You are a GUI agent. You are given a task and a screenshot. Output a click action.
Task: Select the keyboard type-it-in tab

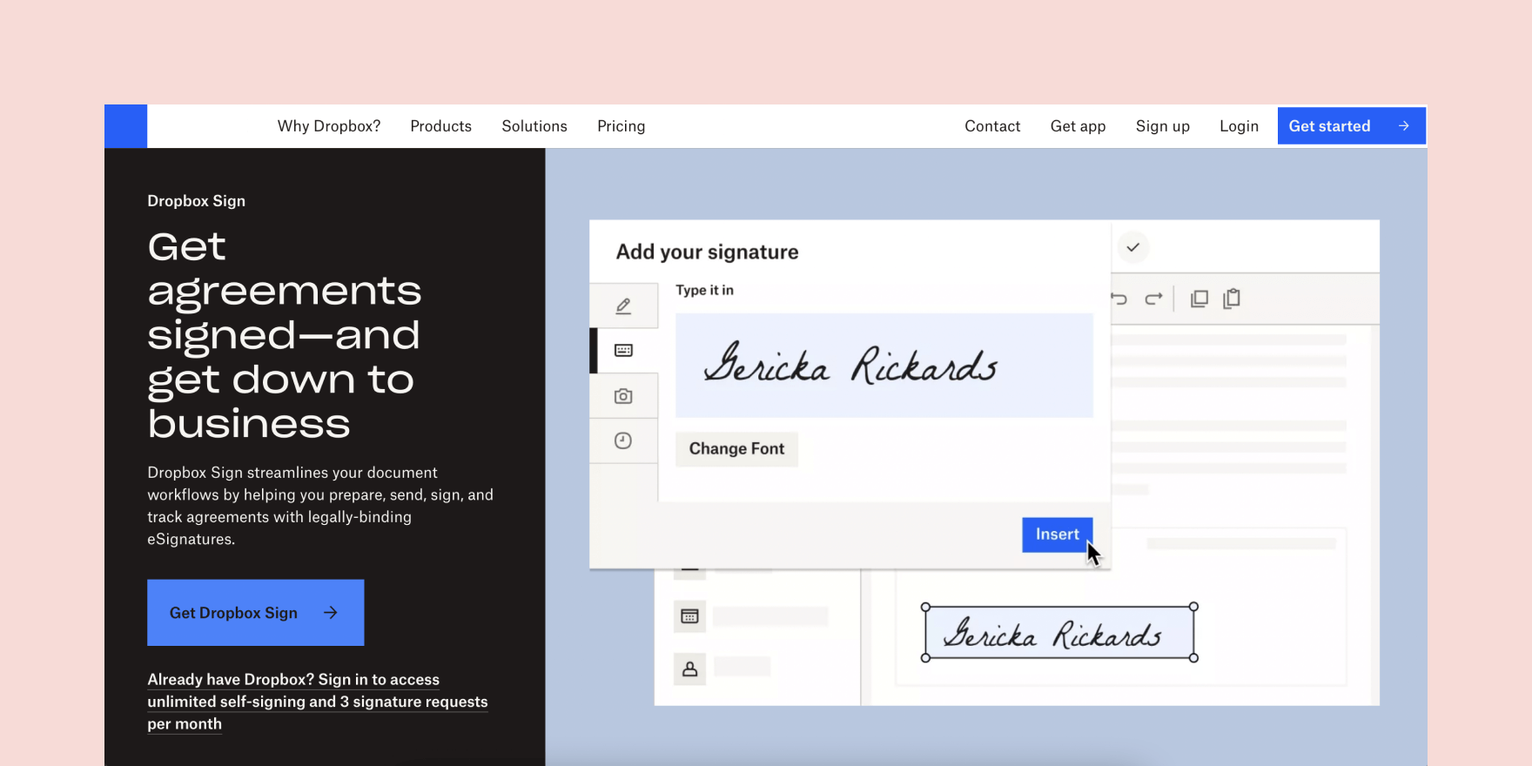(x=623, y=351)
